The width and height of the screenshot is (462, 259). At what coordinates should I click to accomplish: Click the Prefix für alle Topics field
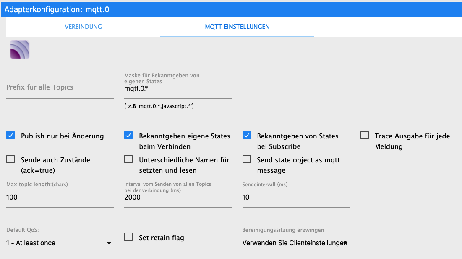pyautogui.click(x=60, y=88)
